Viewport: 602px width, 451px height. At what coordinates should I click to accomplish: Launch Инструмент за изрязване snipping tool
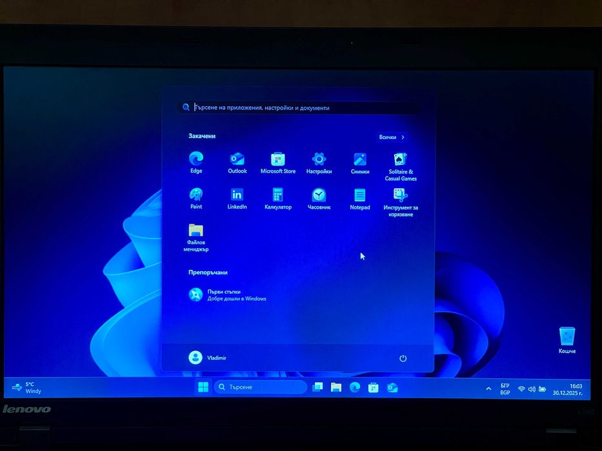coord(401,202)
